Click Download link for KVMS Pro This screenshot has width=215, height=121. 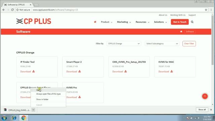click(x=72, y=97)
